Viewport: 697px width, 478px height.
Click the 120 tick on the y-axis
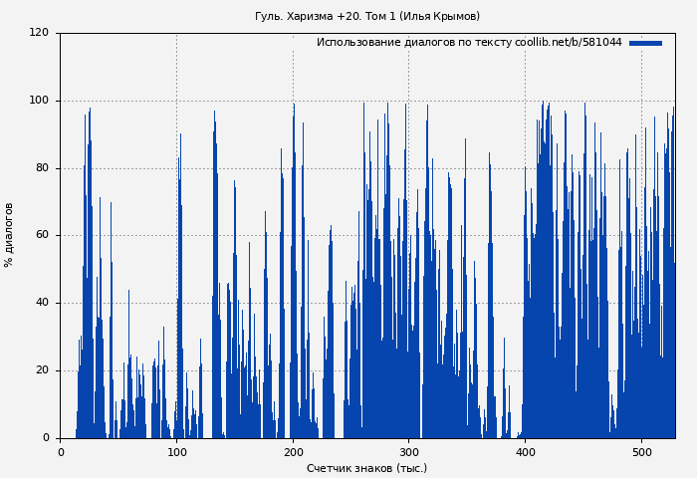pyautogui.click(x=39, y=33)
